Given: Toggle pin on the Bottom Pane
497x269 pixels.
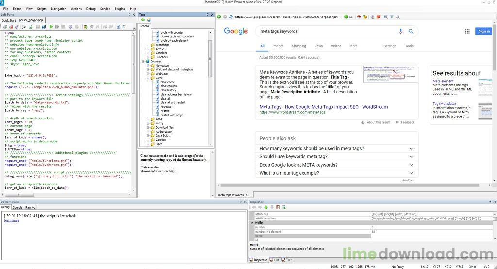Looking at the screenshot, I should (240, 202).
